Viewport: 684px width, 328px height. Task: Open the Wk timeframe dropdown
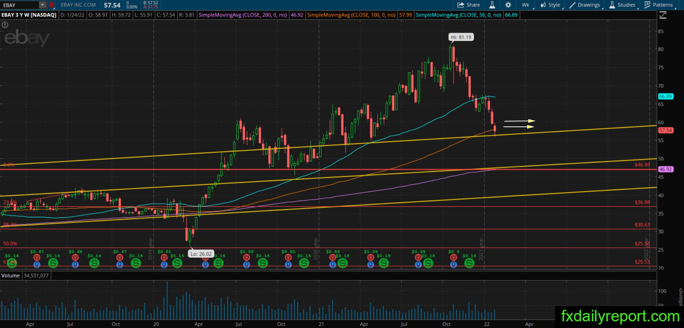[x=526, y=5]
